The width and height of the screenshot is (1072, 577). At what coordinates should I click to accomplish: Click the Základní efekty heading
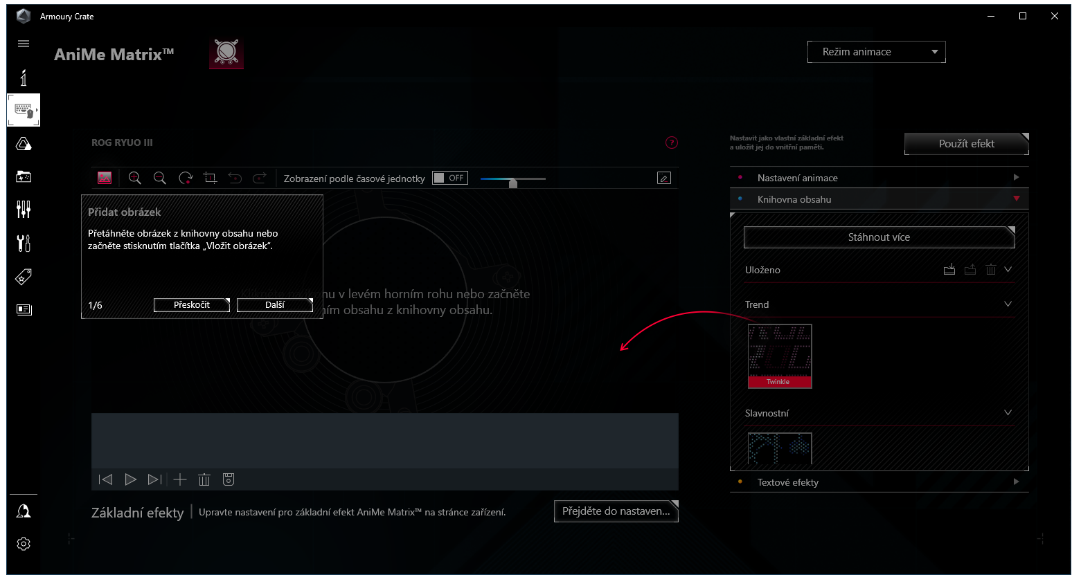pyautogui.click(x=138, y=513)
